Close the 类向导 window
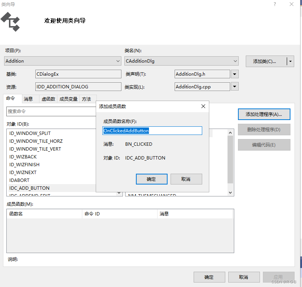302x287 pixels. tap(292, 4)
